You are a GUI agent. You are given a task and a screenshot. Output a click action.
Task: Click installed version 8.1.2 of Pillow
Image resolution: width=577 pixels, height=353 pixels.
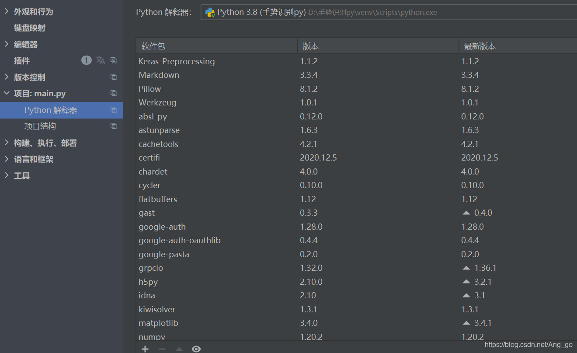[x=309, y=89]
